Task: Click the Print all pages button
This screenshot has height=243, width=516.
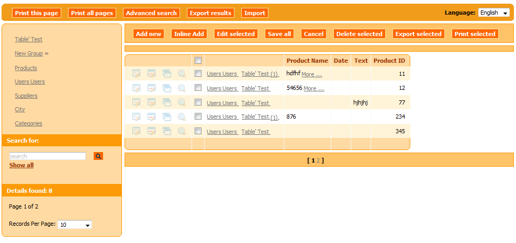Action: [x=92, y=13]
